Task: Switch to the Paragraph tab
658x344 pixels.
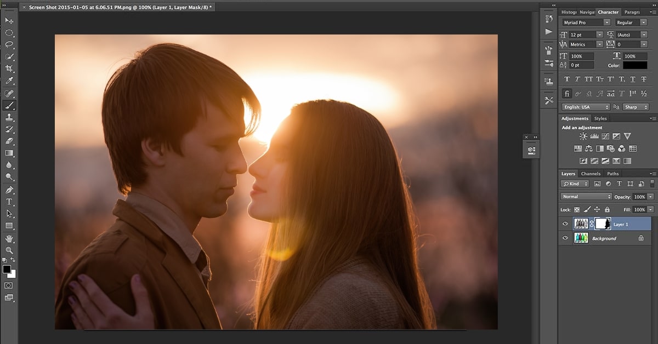Action: [x=632, y=12]
